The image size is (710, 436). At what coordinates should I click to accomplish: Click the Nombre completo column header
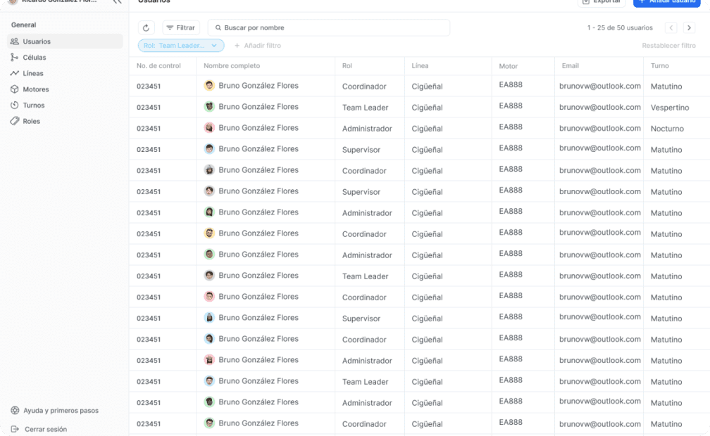pyautogui.click(x=232, y=66)
